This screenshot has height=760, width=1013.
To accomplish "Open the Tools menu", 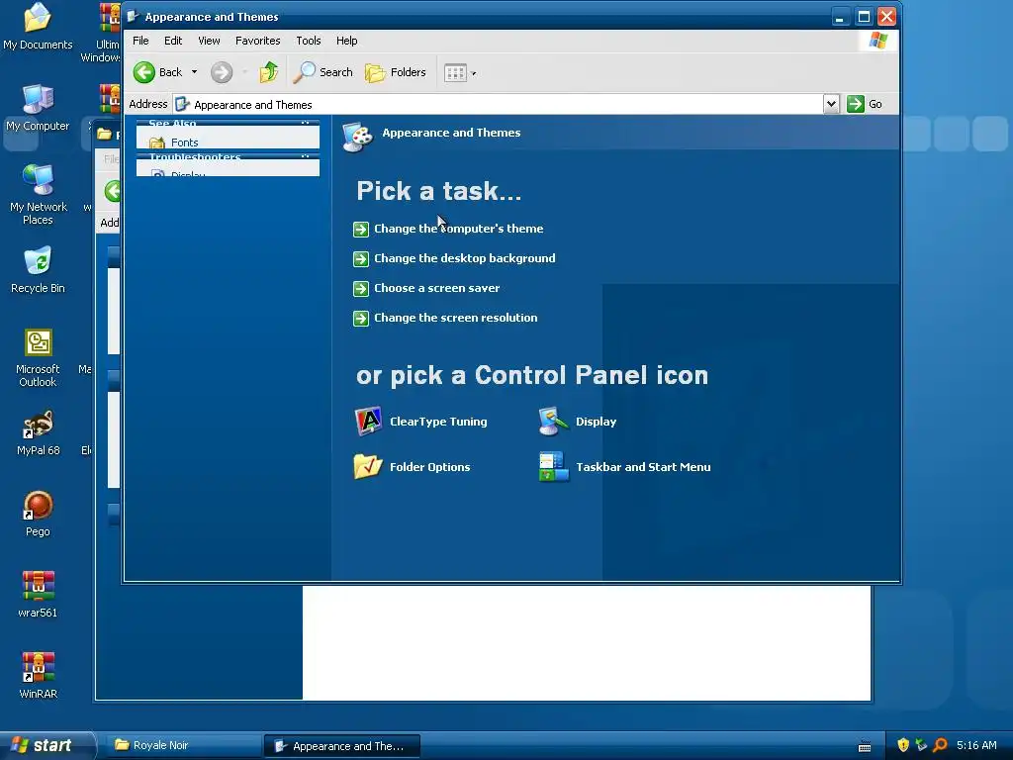I will pyautogui.click(x=309, y=41).
